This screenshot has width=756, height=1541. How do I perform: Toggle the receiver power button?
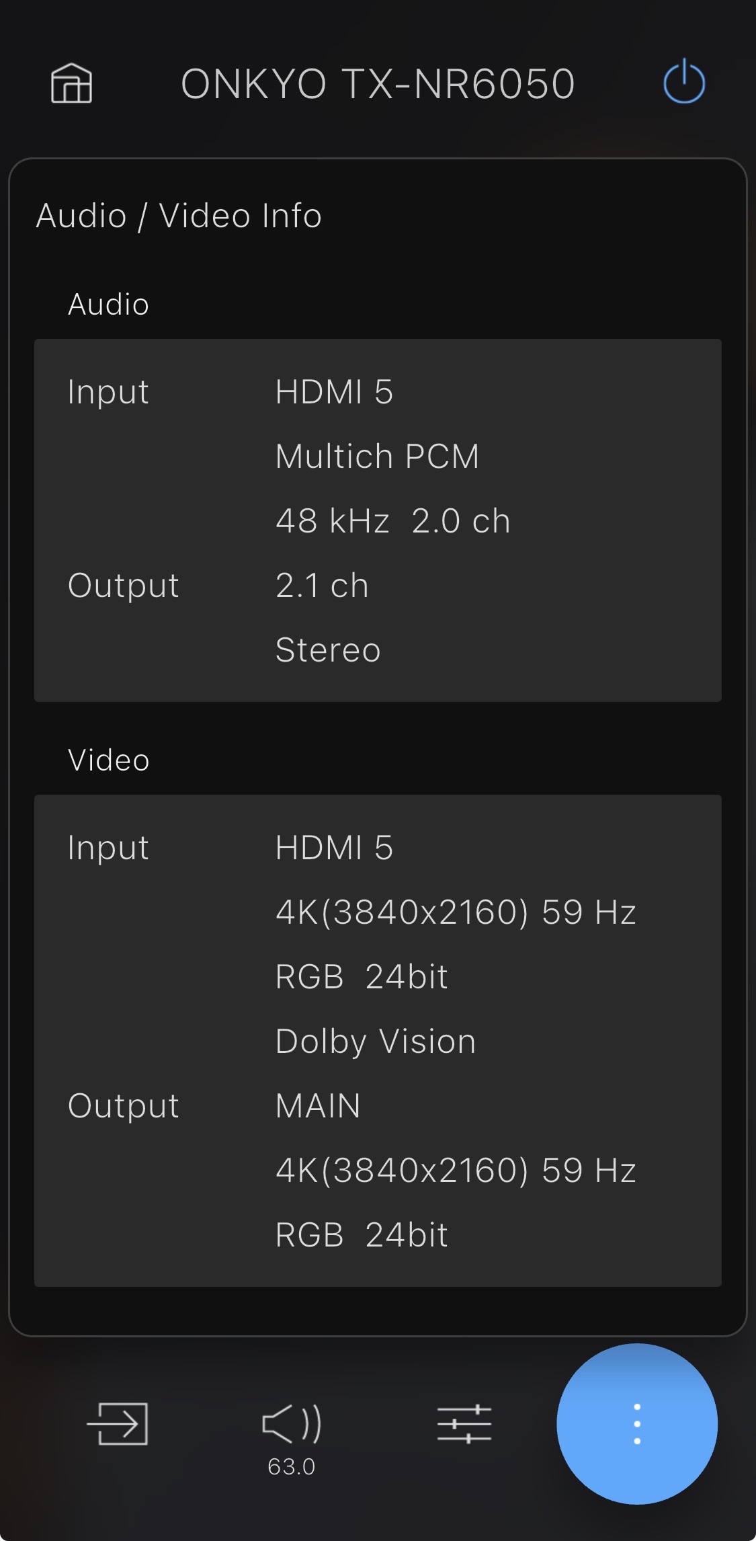683,82
